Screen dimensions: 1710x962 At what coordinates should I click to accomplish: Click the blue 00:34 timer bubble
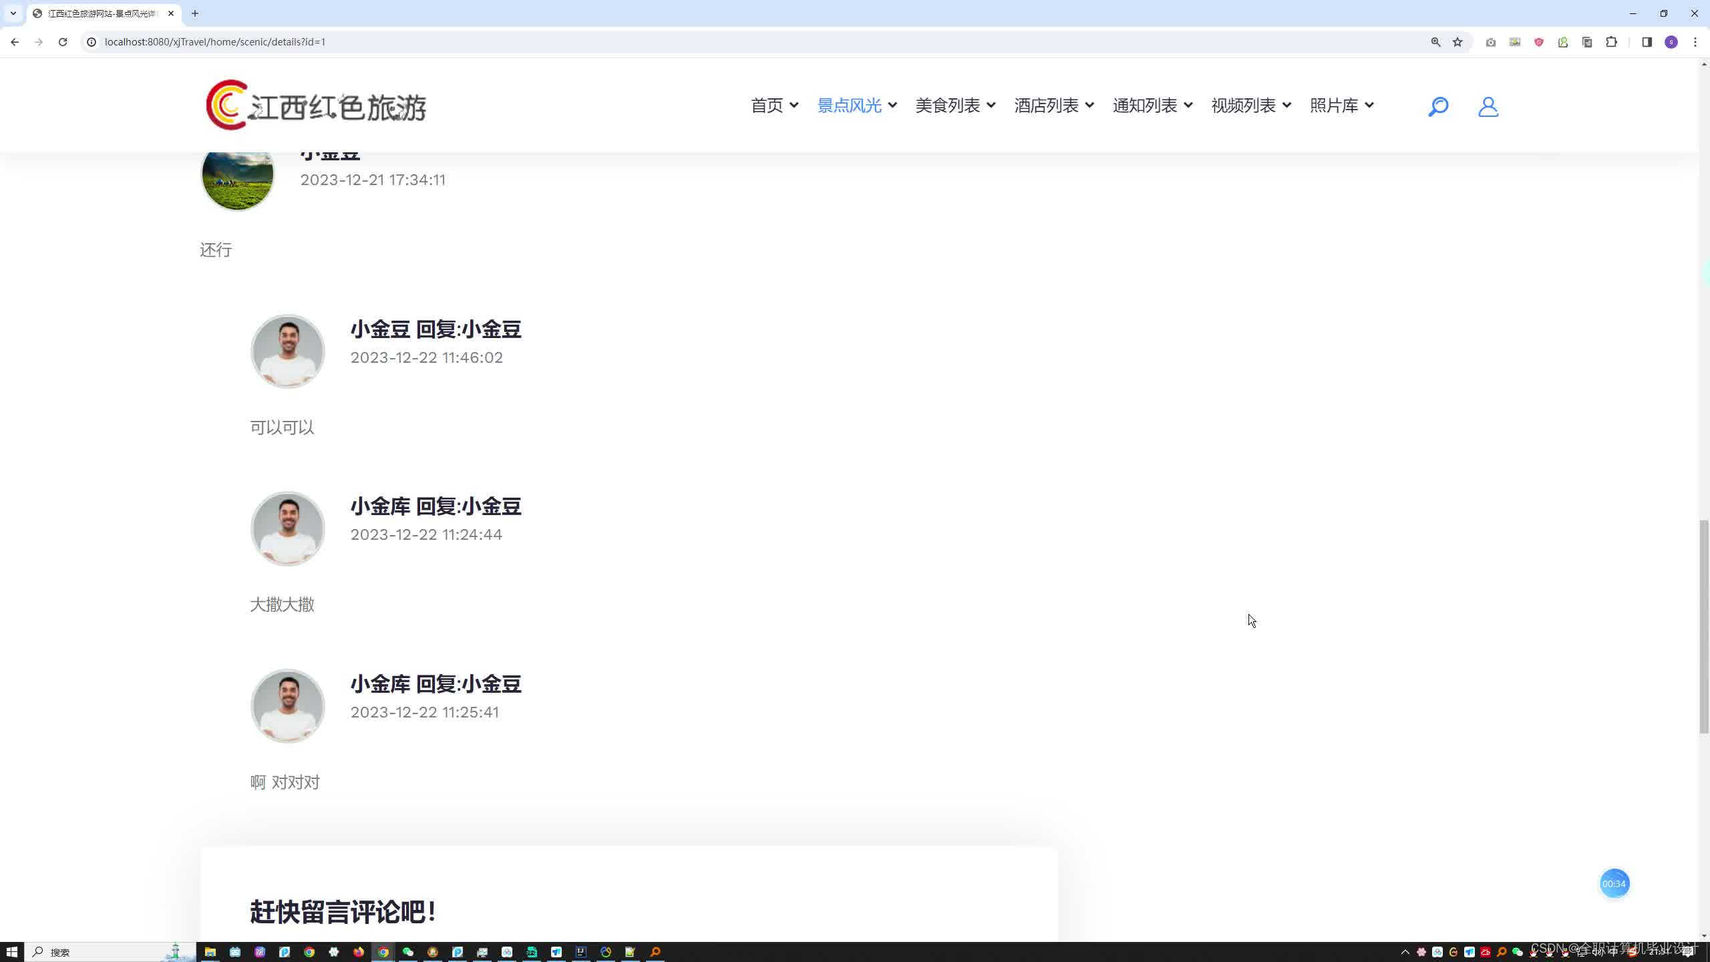(1614, 884)
